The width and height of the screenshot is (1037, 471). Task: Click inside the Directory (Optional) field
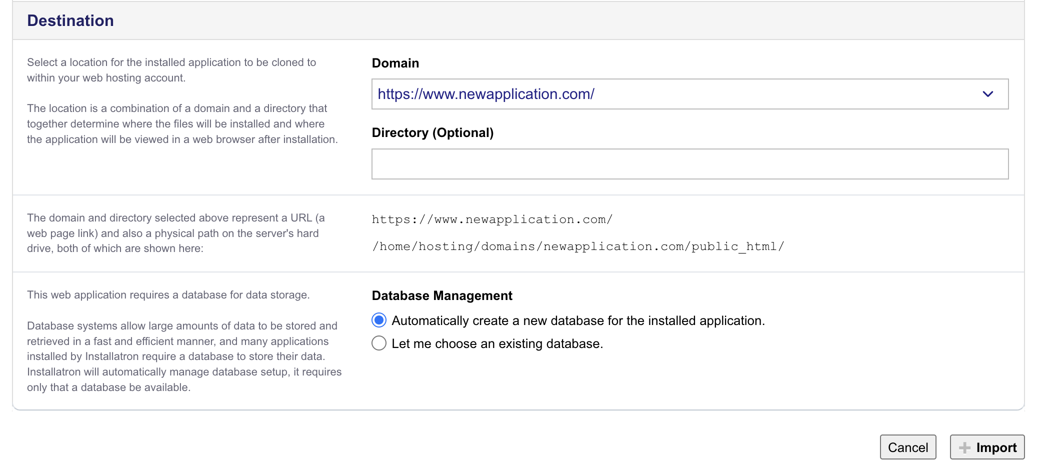point(690,163)
